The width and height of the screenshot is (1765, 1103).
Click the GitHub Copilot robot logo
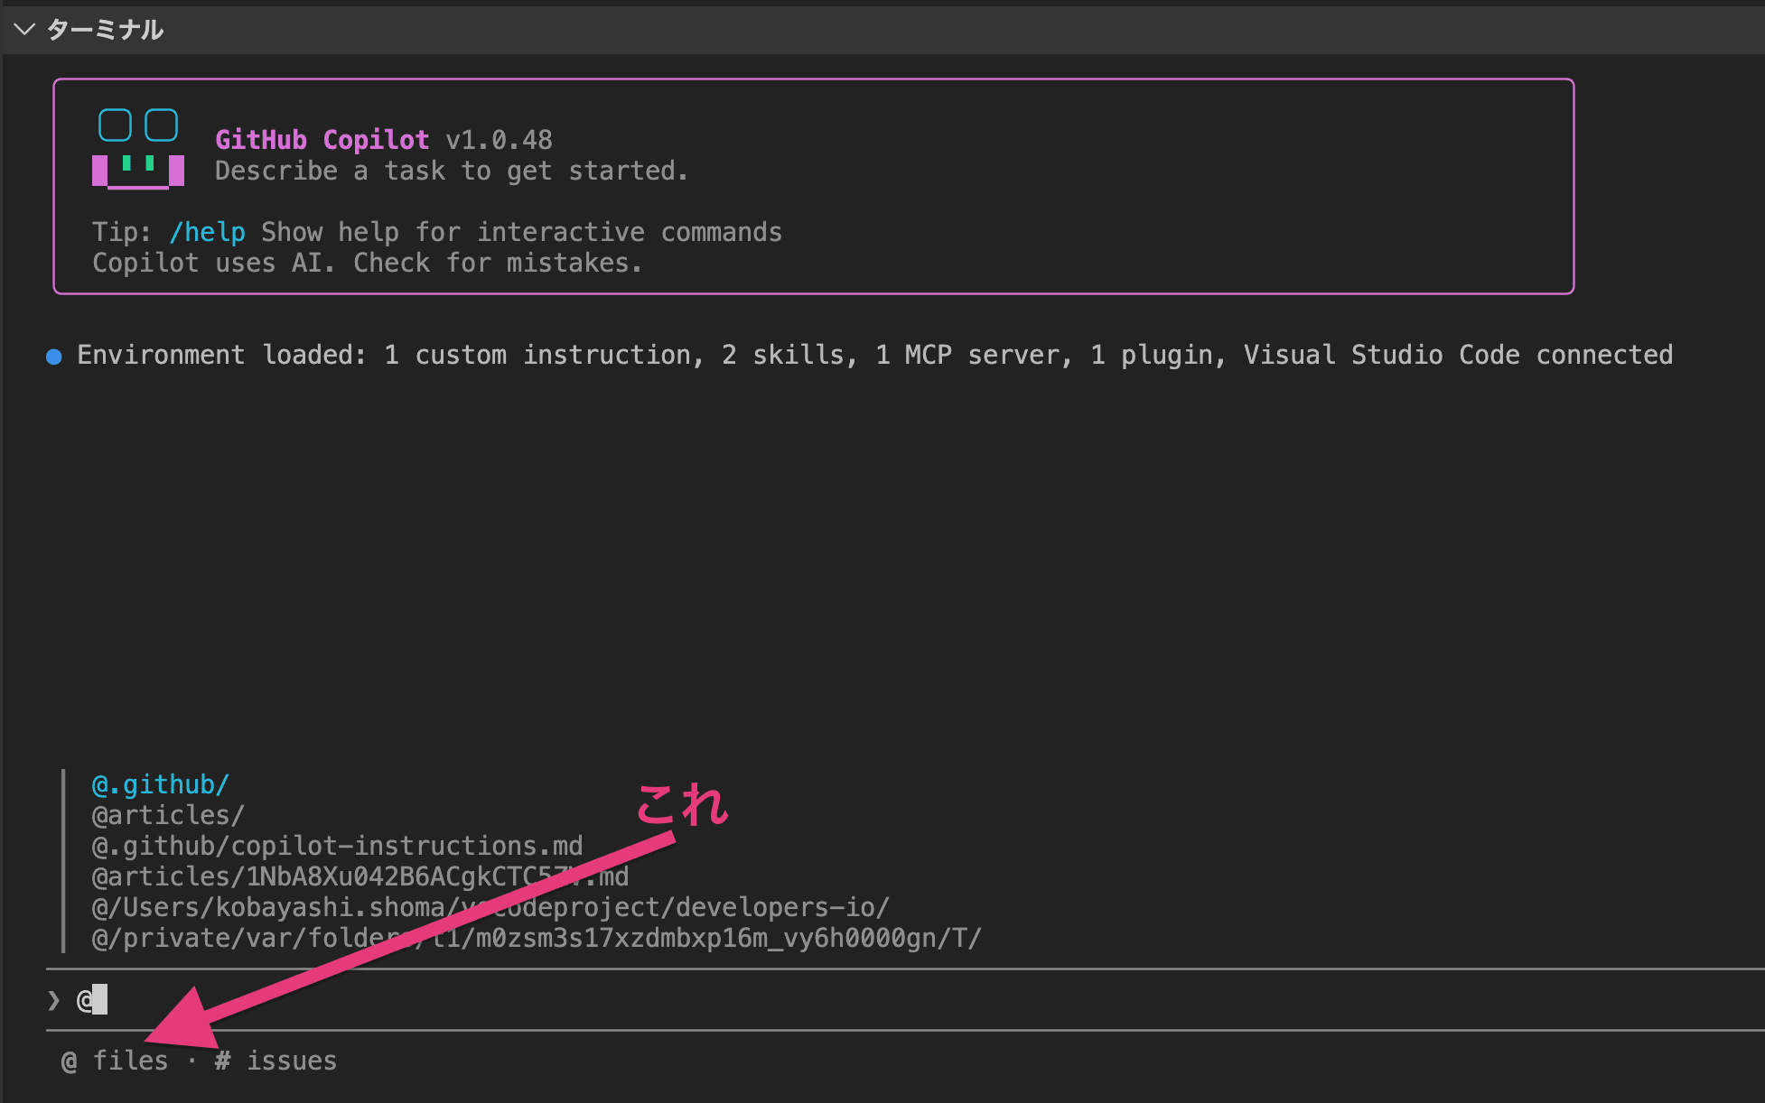tap(138, 149)
